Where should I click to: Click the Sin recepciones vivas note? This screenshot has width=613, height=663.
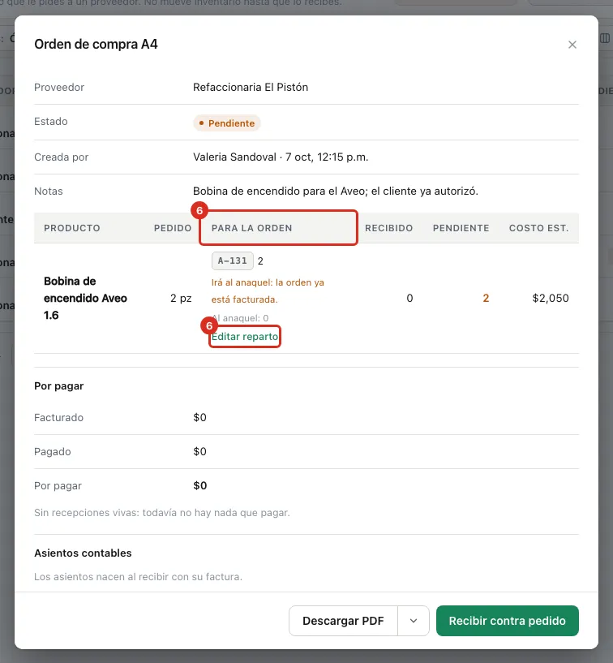(x=162, y=513)
